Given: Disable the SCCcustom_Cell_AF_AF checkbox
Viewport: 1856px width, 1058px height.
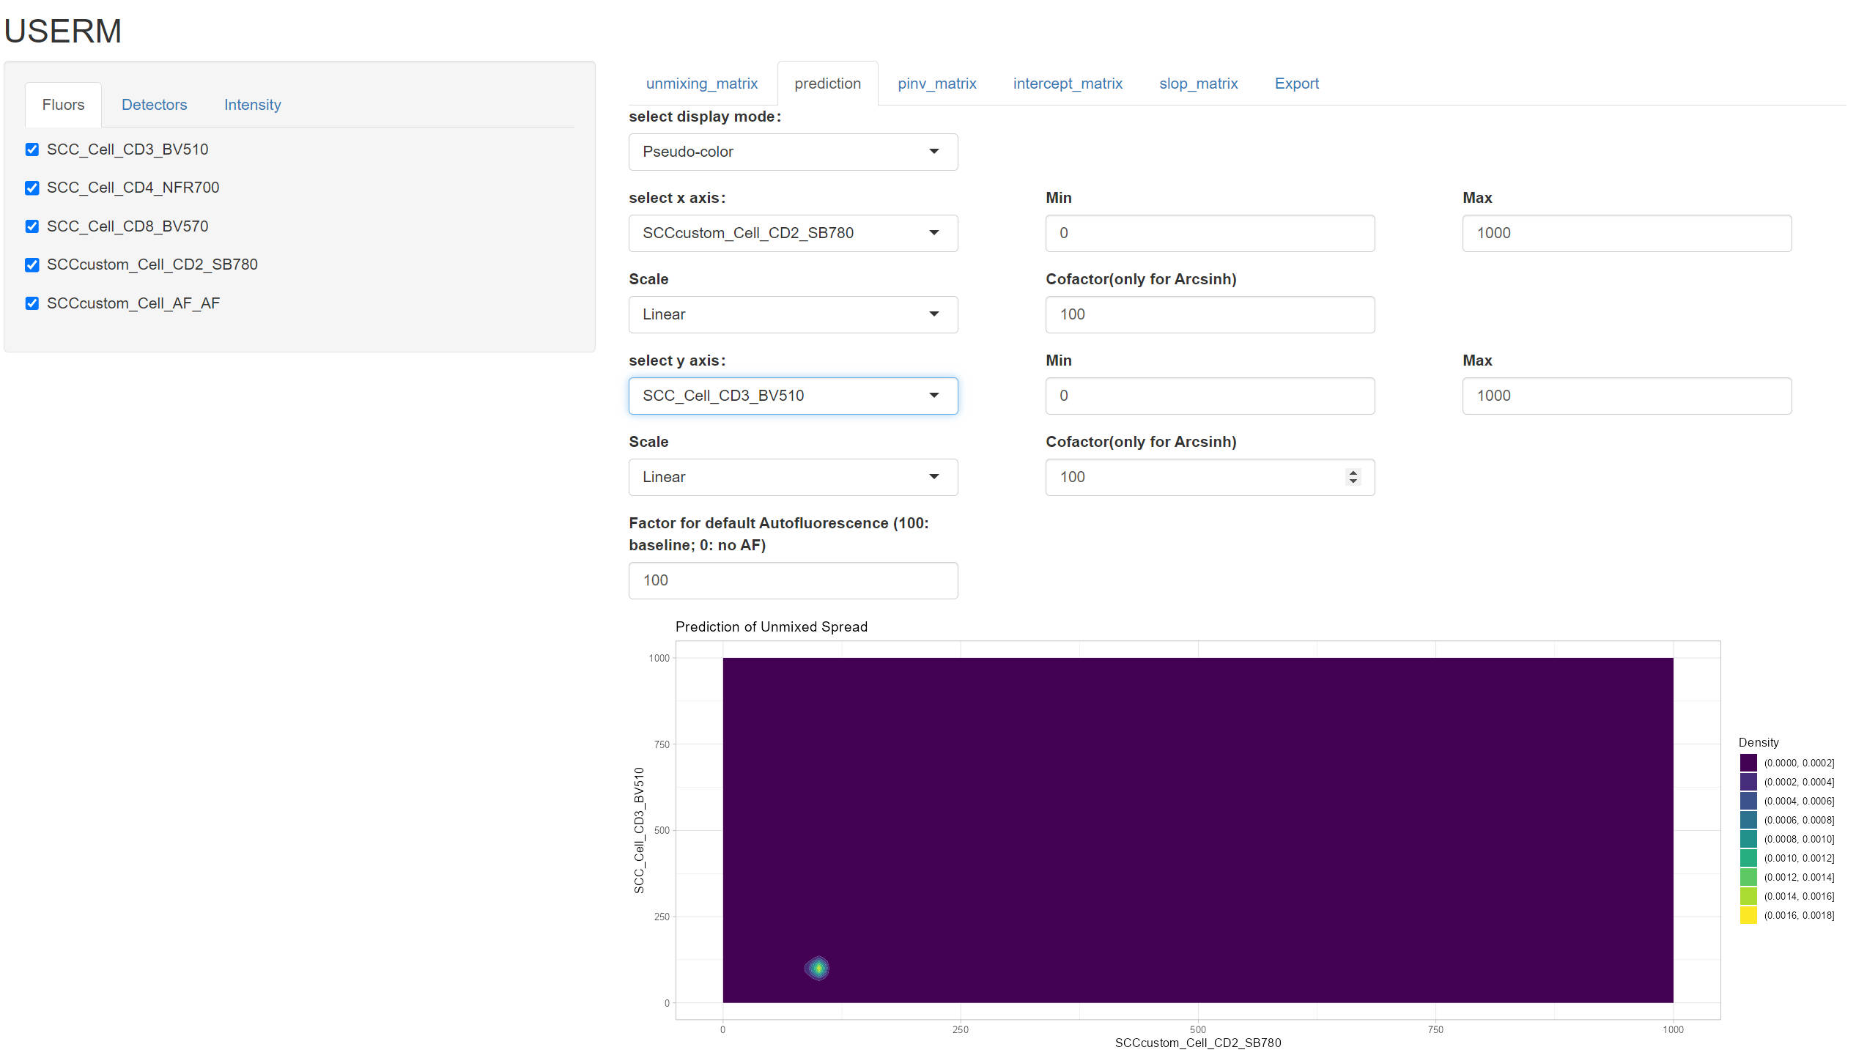Looking at the screenshot, I should [x=32, y=303].
